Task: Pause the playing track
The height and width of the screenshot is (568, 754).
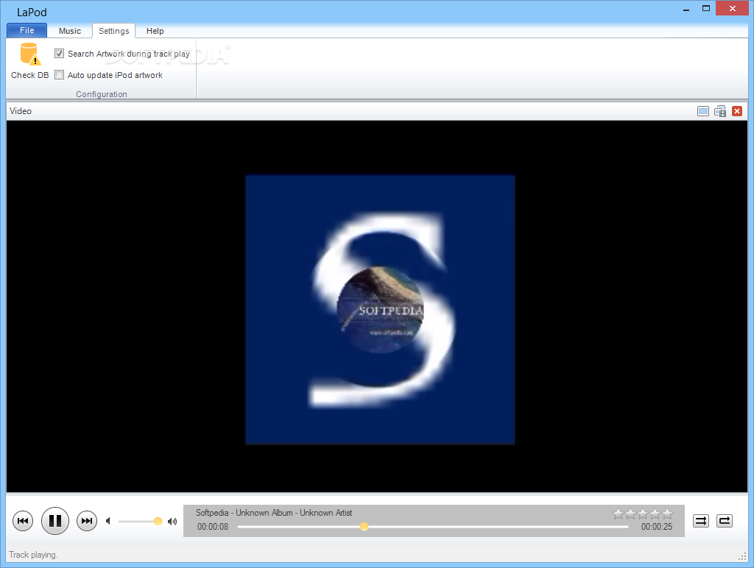Action: [x=54, y=521]
